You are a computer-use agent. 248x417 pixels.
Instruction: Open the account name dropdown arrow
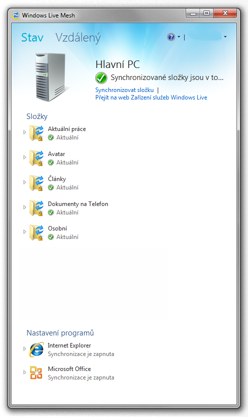[225, 36]
